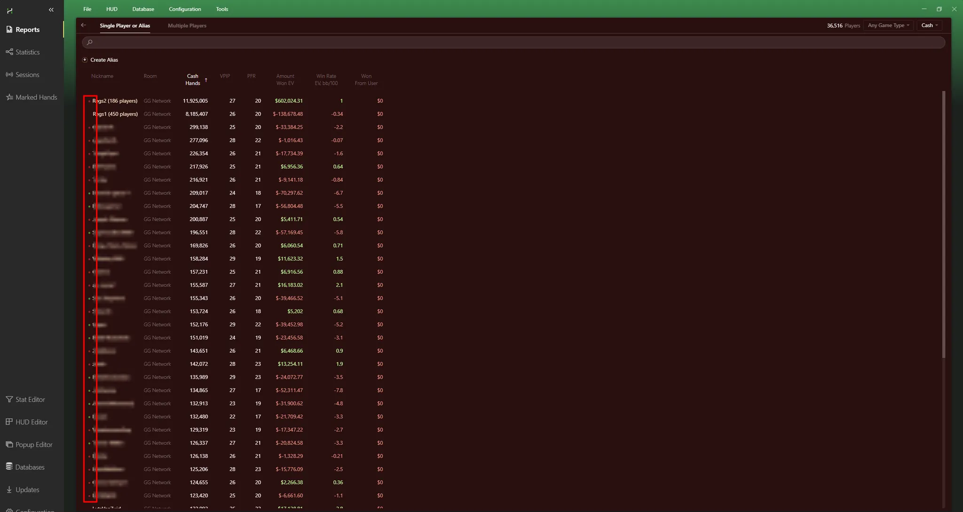Open Sessions via its broadcast icon

tap(9, 75)
